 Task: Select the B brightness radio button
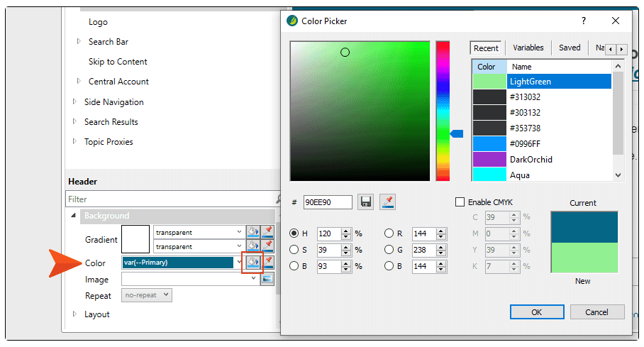point(294,266)
